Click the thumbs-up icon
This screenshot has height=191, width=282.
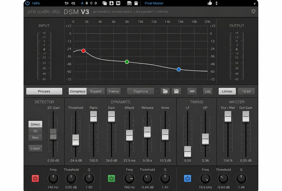click(210, 3)
